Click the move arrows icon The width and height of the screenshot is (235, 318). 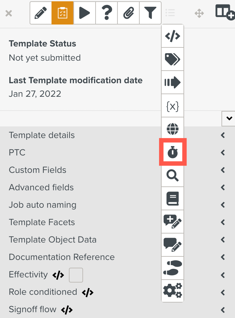199,13
